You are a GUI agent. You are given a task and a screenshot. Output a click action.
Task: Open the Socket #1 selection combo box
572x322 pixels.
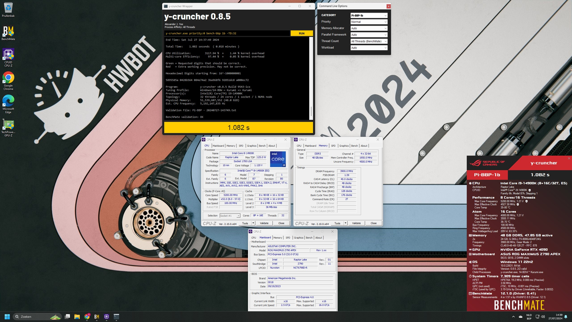click(x=230, y=216)
